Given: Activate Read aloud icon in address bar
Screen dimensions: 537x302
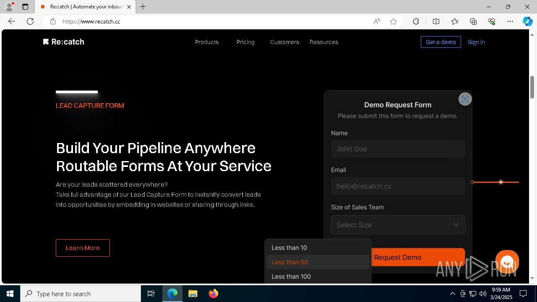Looking at the screenshot, I should [377, 21].
